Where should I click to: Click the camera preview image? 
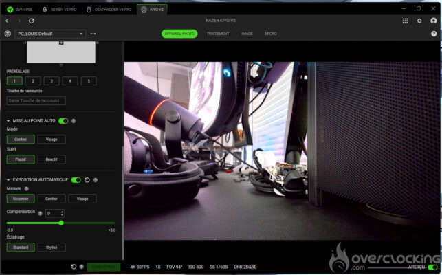click(282, 151)
